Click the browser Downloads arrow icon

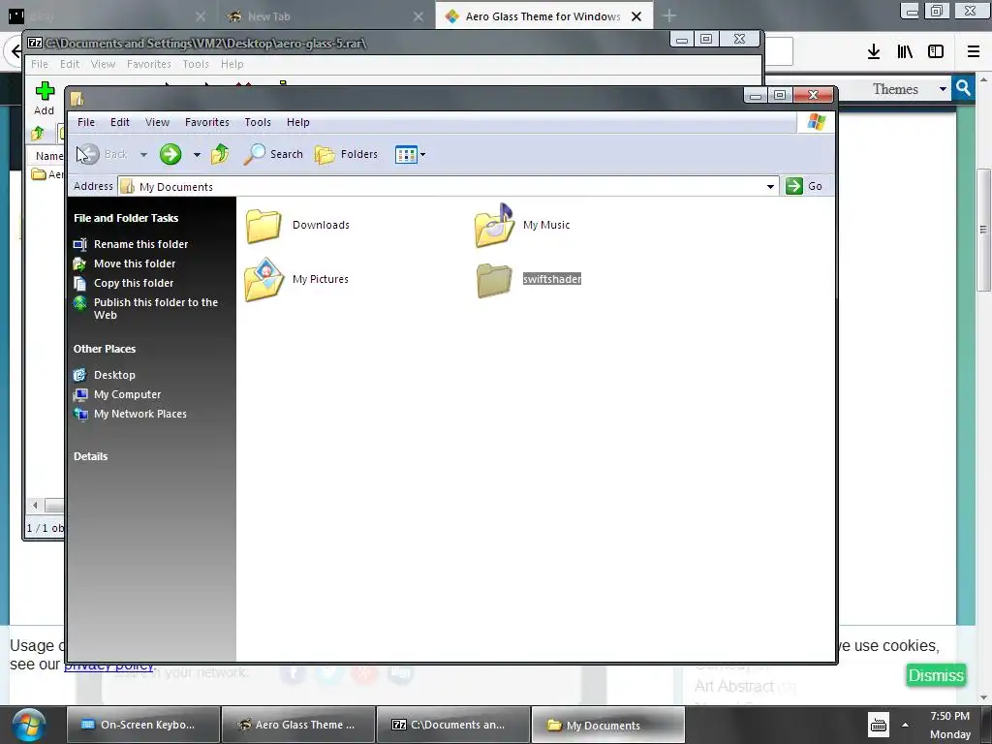click(x=874, y=51)
